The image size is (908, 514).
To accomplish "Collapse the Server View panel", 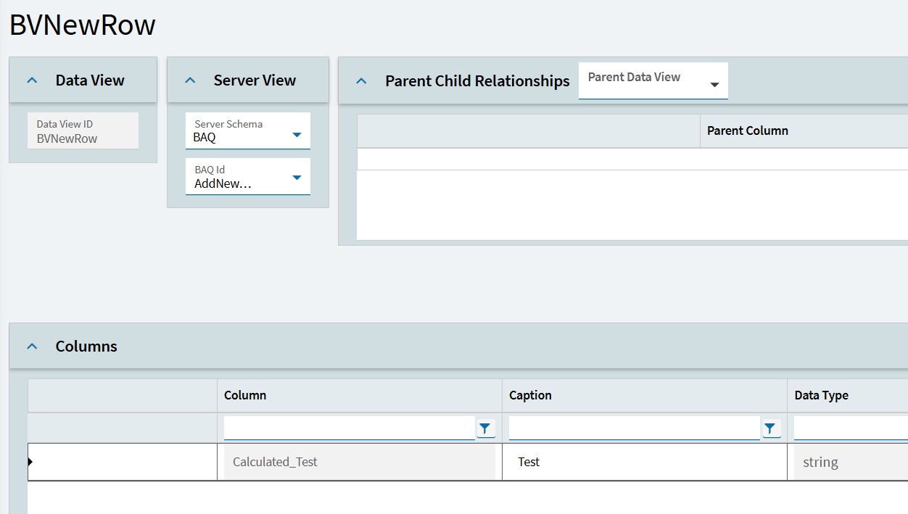I will 190,80.
